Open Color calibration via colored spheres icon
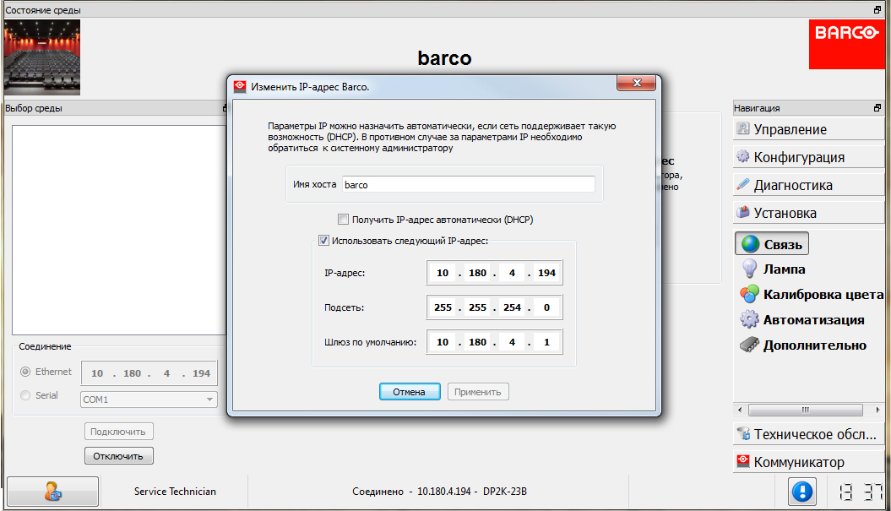 click(x=749, y=295)
